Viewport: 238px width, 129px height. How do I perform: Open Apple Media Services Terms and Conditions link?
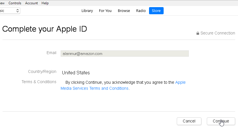click(95, 88)
